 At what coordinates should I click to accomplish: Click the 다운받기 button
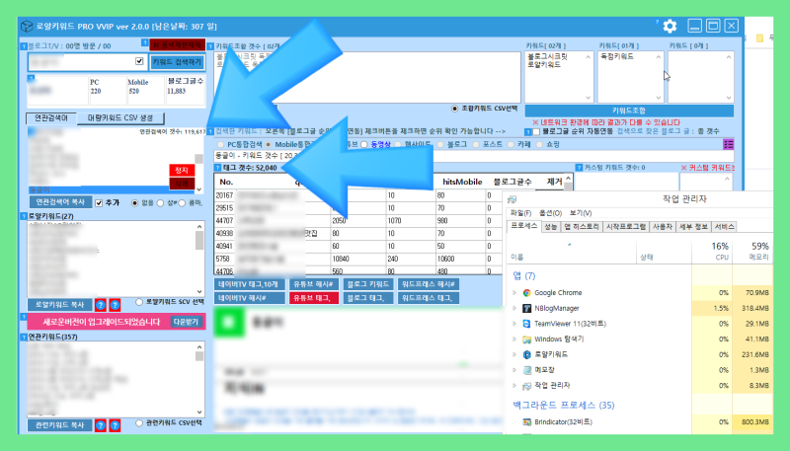(x=186, y=322)
